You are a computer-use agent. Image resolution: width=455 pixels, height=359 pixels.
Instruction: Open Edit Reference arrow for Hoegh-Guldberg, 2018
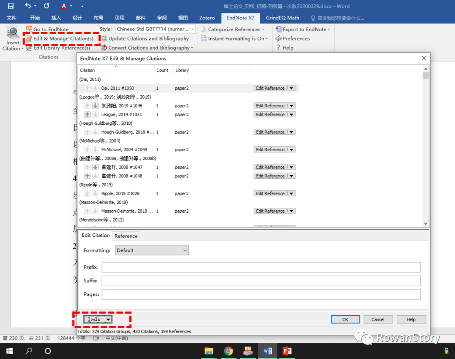(x=292, y=132)
